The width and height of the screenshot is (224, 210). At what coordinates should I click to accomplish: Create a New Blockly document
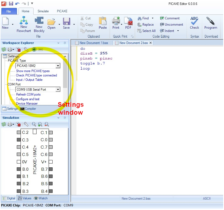pos(39,24)
